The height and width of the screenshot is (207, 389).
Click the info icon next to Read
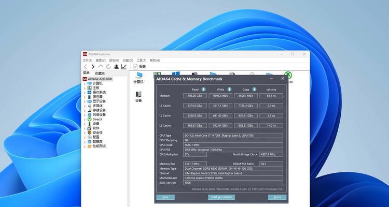tap(203, 90)
